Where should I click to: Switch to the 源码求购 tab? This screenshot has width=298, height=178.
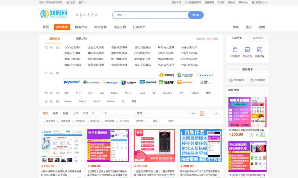tap(81, 39)
